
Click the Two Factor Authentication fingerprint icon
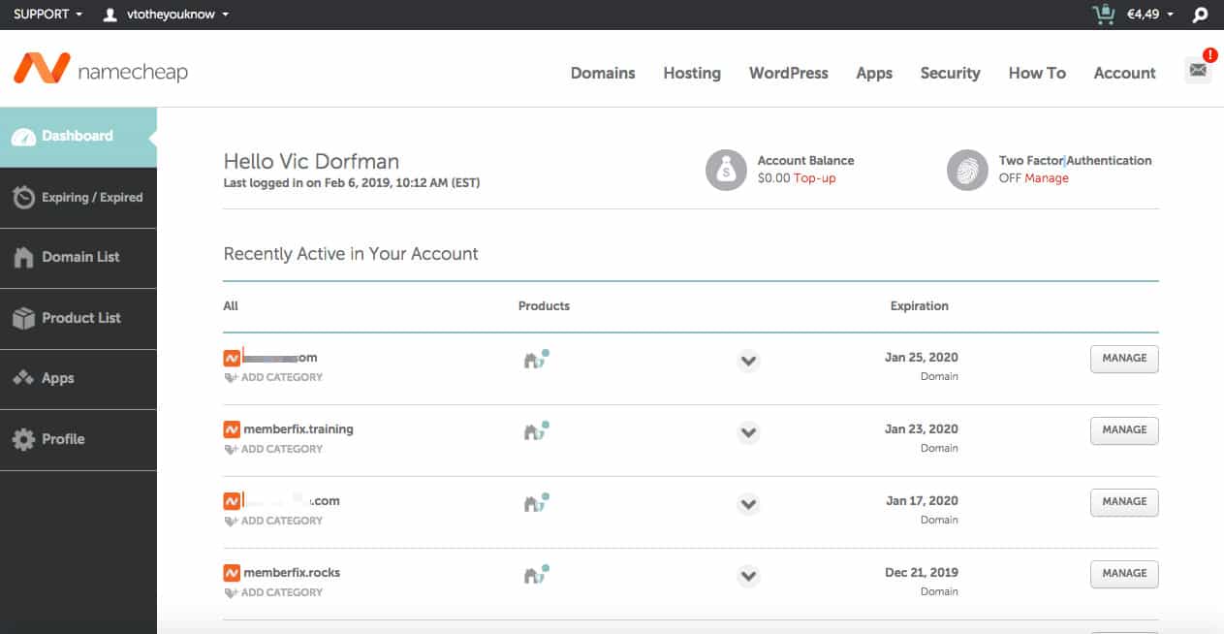click(966, 170)
